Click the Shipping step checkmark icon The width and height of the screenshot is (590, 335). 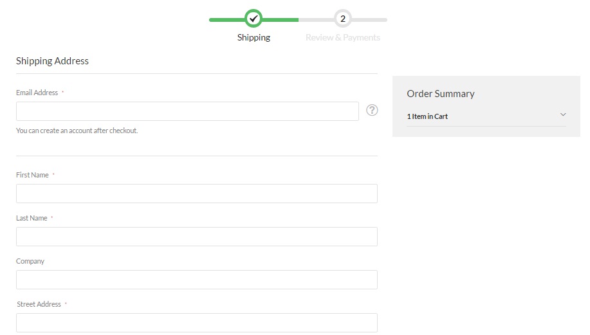point(254,19)
